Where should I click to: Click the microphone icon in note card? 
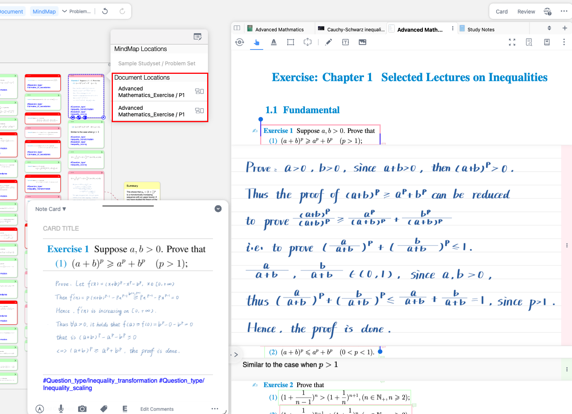[x=61, y=409]
